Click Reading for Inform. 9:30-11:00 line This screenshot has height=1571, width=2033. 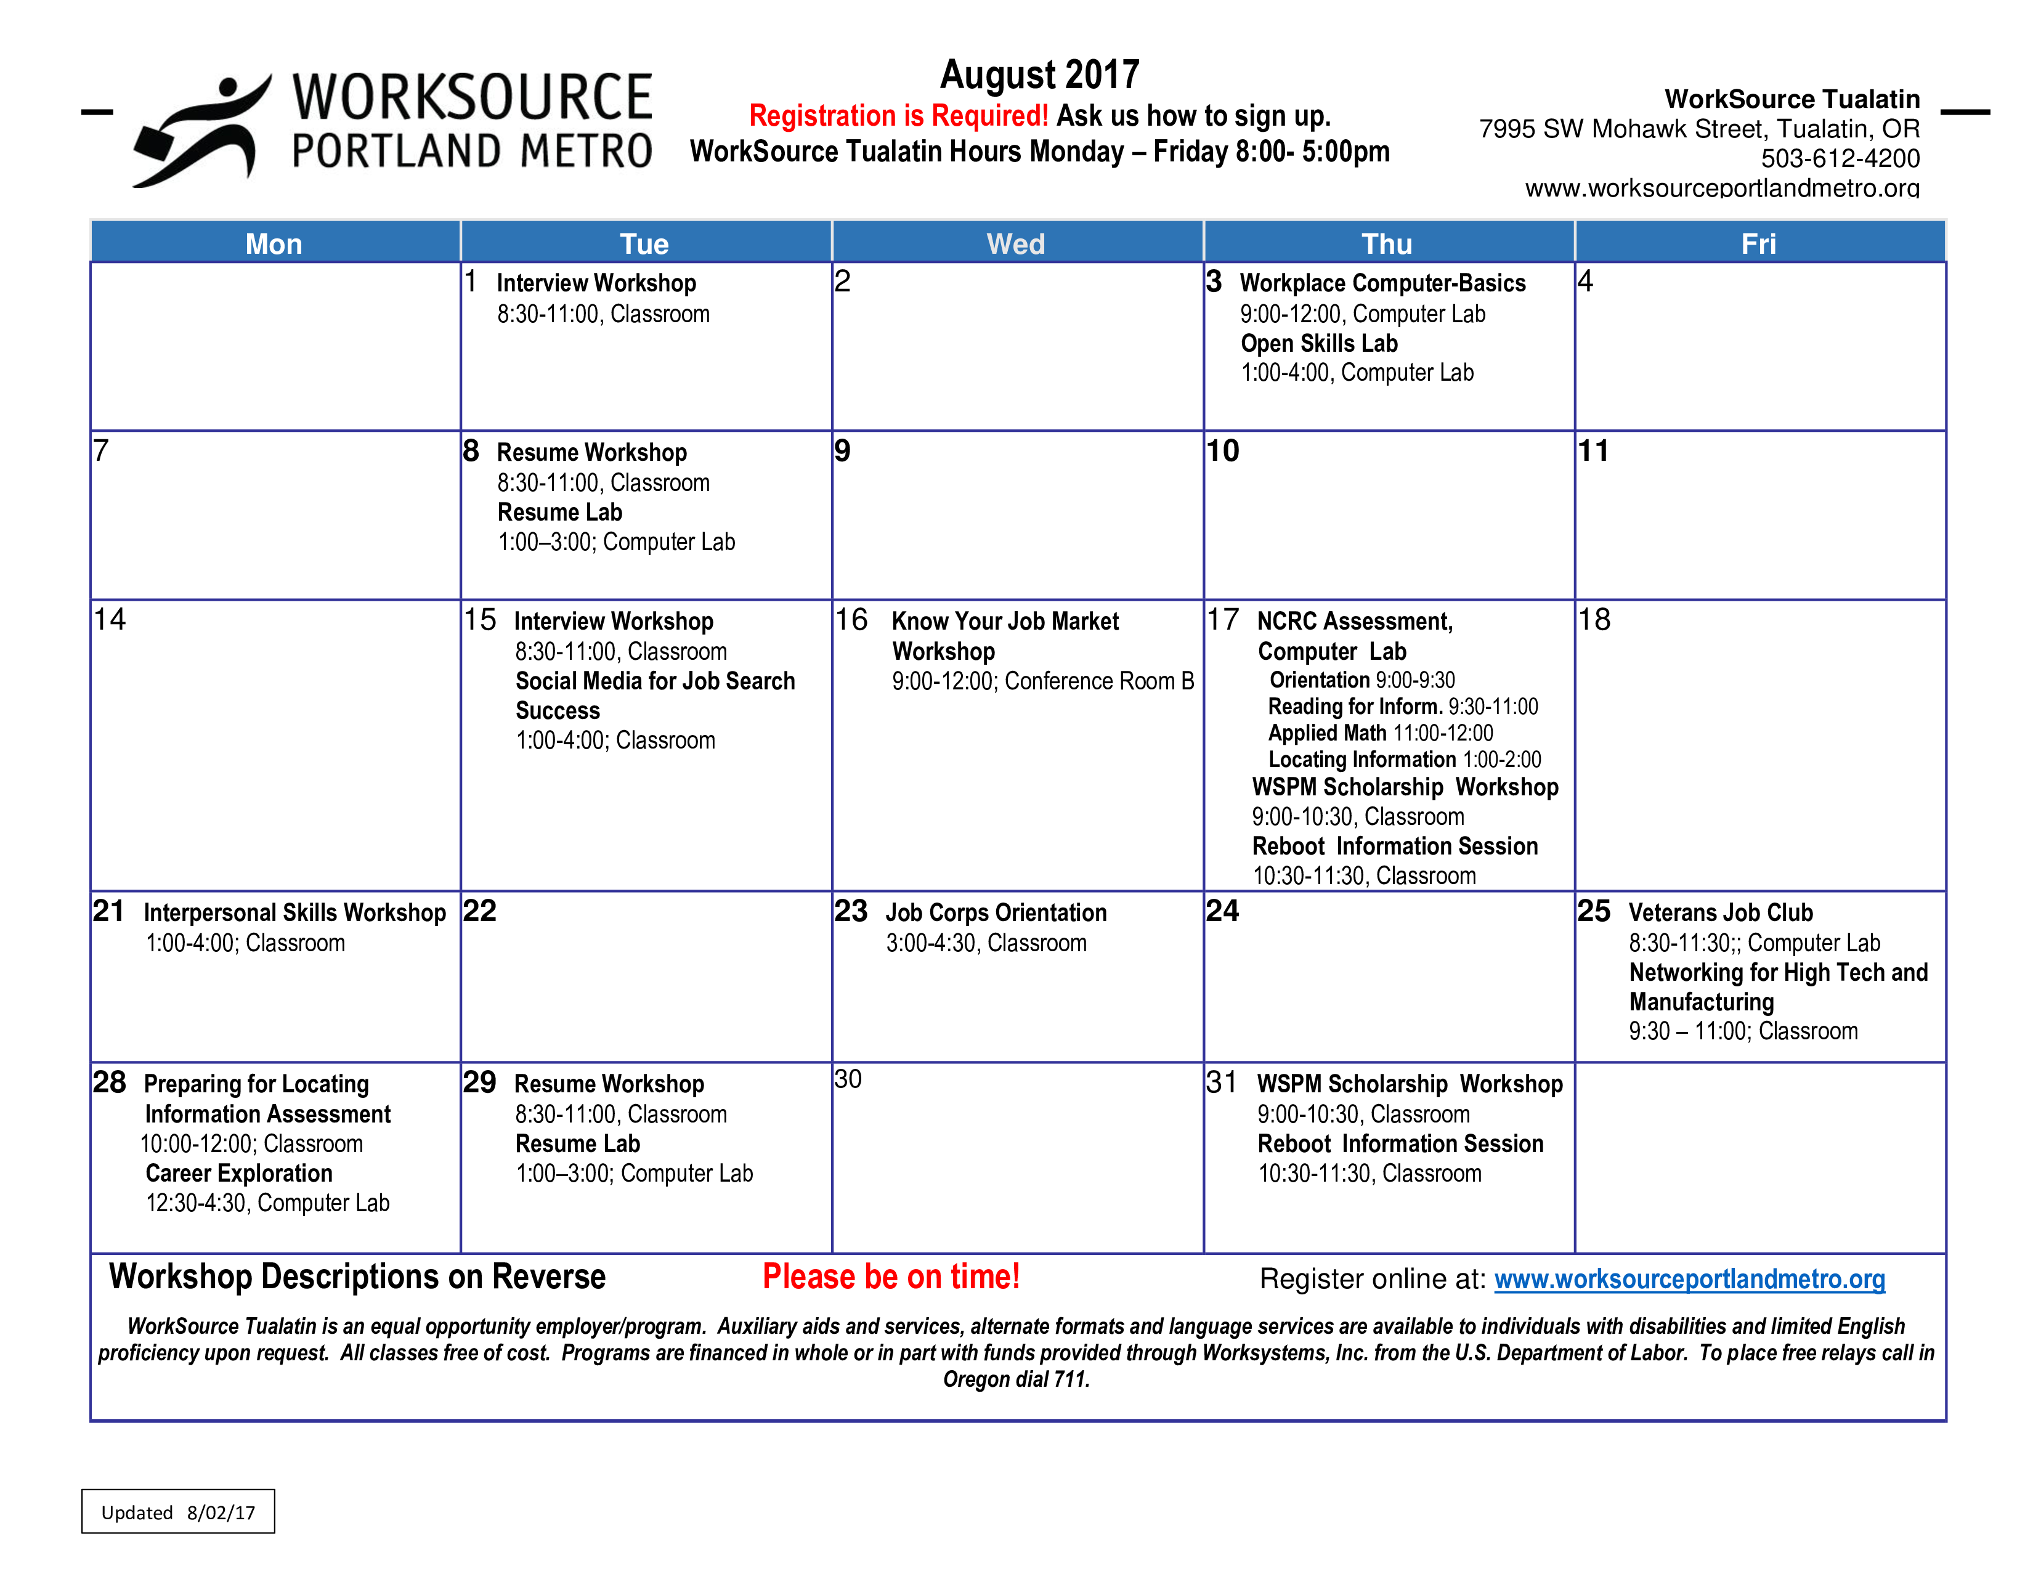(1403, 707)
